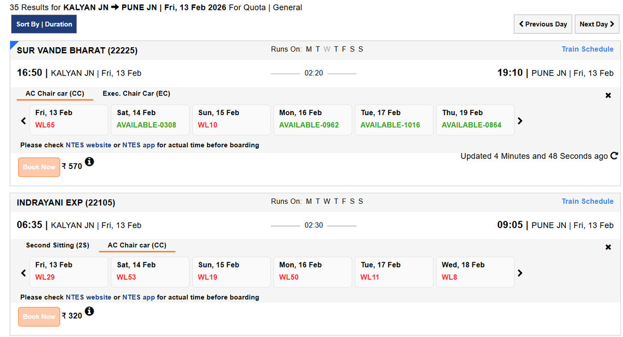Image resolution: width=623 pixels, height=337 pixels.
Task: Show earlier dates for Indrayani Exp
Action: coord(23,272)
